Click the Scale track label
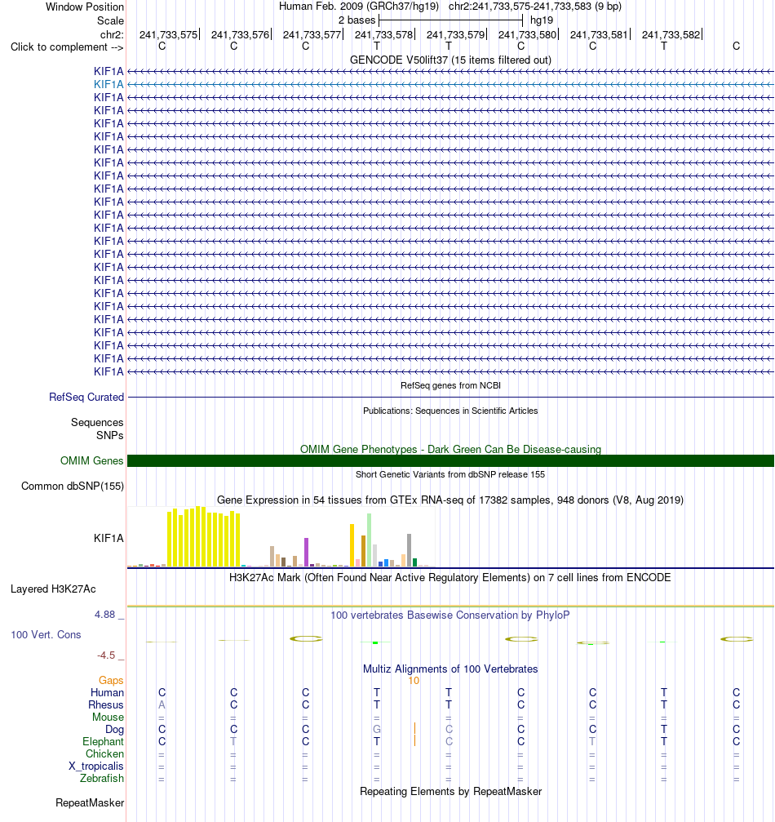775x822 pixels. pyautogui.click(x=110, y=20)
